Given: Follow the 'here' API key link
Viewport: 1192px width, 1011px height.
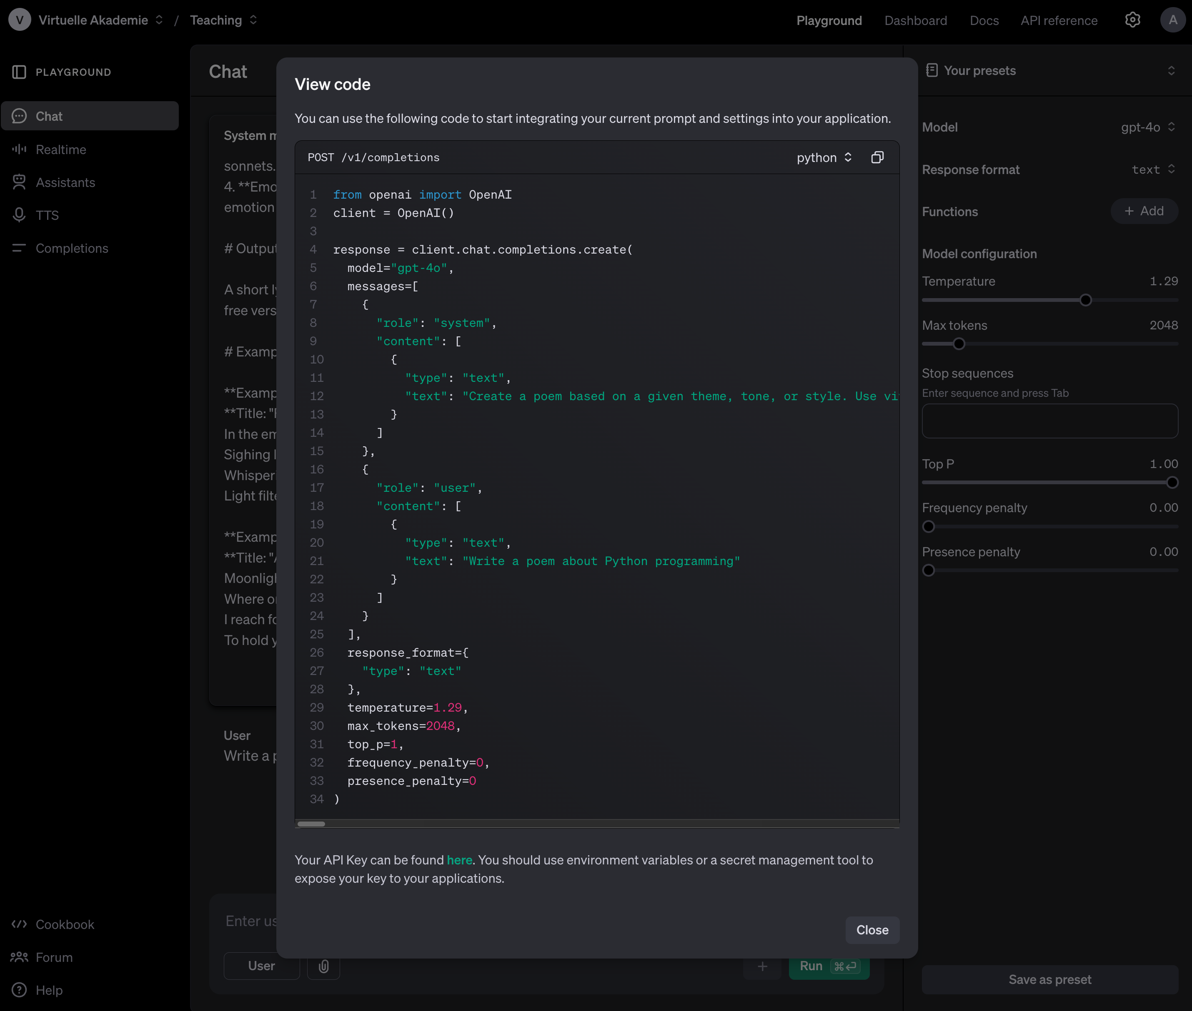Looking at the screenshot, I should [x=459, y=860].
